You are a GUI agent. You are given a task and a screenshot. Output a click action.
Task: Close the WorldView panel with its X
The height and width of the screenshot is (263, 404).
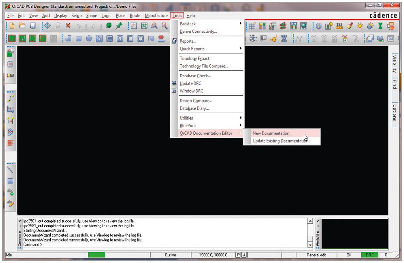click(x=318, y=221)
